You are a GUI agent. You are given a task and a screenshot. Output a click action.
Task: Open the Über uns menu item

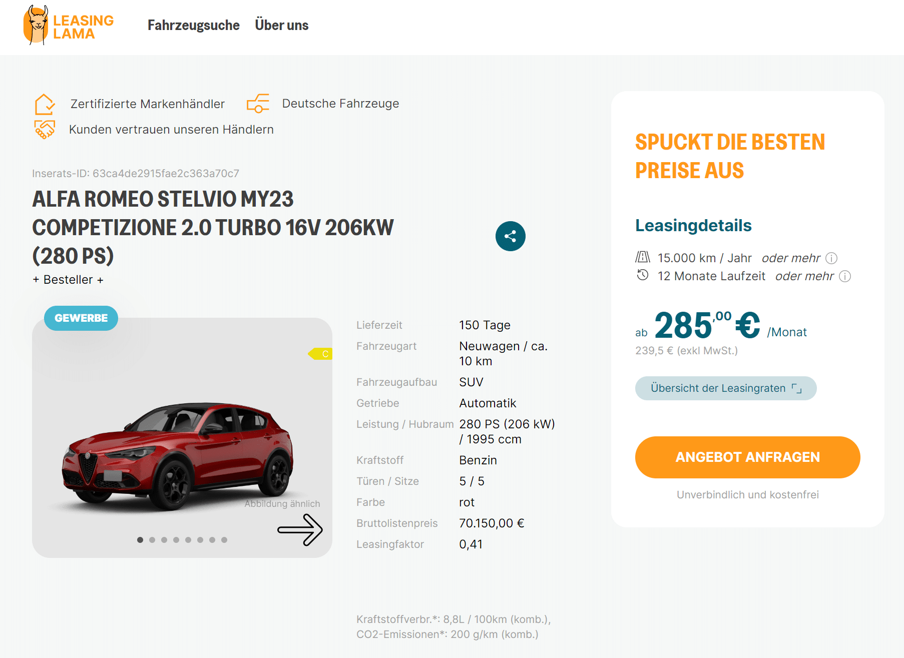281,25
